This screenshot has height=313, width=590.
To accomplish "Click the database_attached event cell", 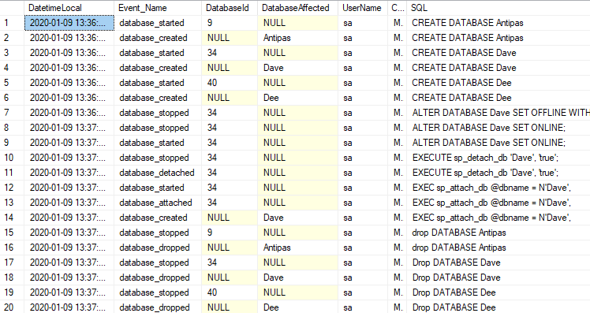I will click(158, 203).
